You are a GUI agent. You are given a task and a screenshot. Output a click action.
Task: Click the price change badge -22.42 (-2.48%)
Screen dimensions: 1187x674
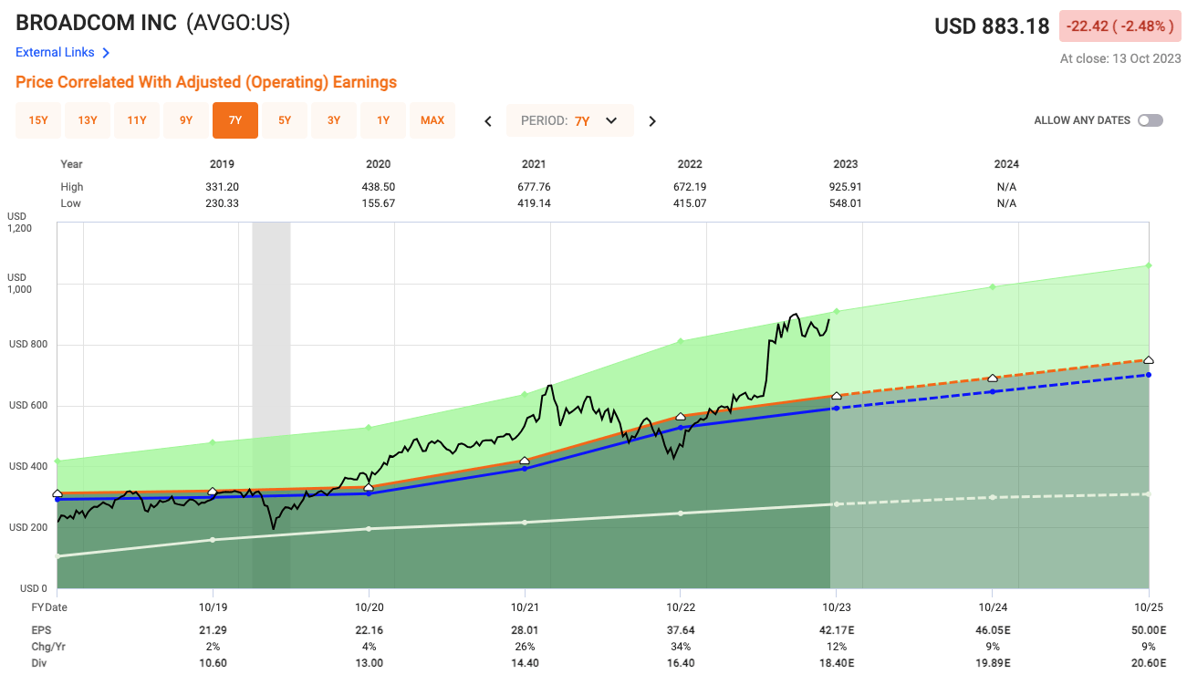[1120, 26]
